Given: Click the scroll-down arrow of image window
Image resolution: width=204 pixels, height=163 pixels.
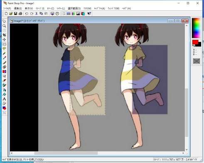Looking at the screenshot, I should click(x=187, y=150).
